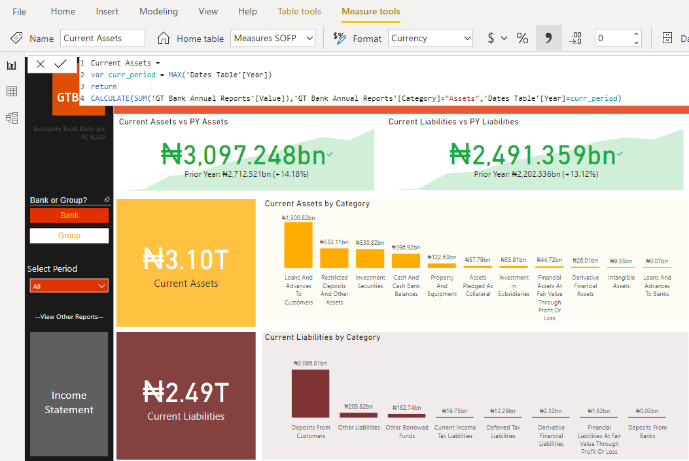
Task: Switch to Report view icon
Action: coord(12,65)
